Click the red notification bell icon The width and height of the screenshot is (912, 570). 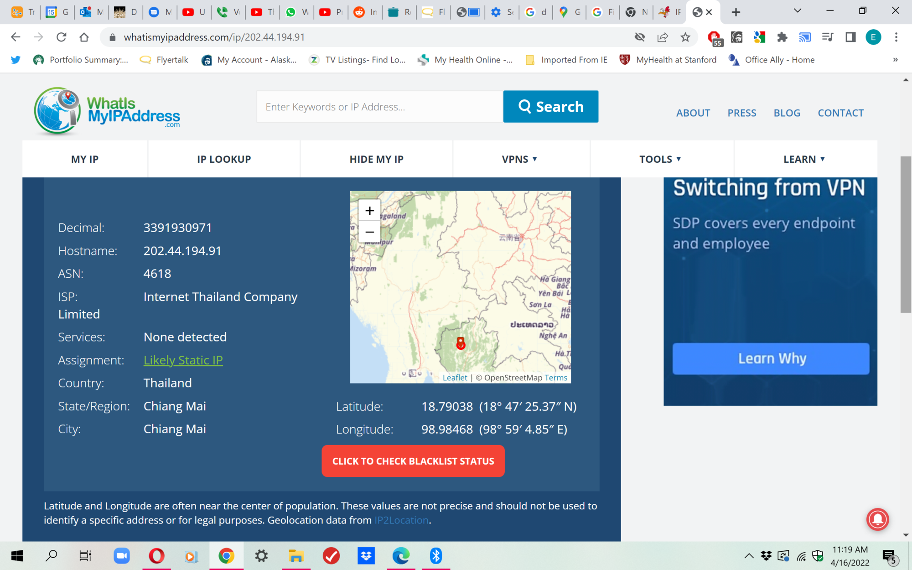(x=877, y=519)
